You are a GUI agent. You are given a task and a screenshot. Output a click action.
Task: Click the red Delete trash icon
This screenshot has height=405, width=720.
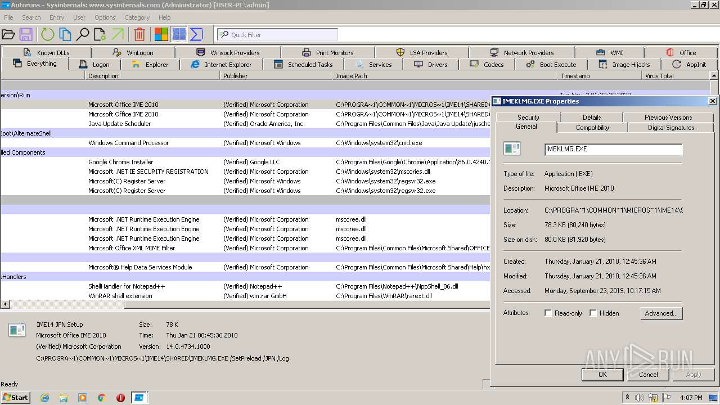[139, 34]
